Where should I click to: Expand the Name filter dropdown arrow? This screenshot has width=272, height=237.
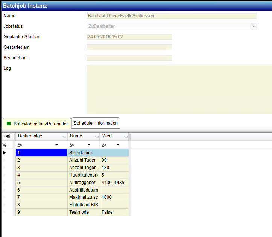pyautogui.click(x=89, y=145)
